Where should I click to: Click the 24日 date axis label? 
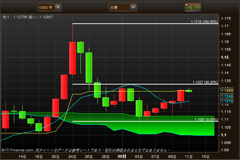[x=72, y=157]
